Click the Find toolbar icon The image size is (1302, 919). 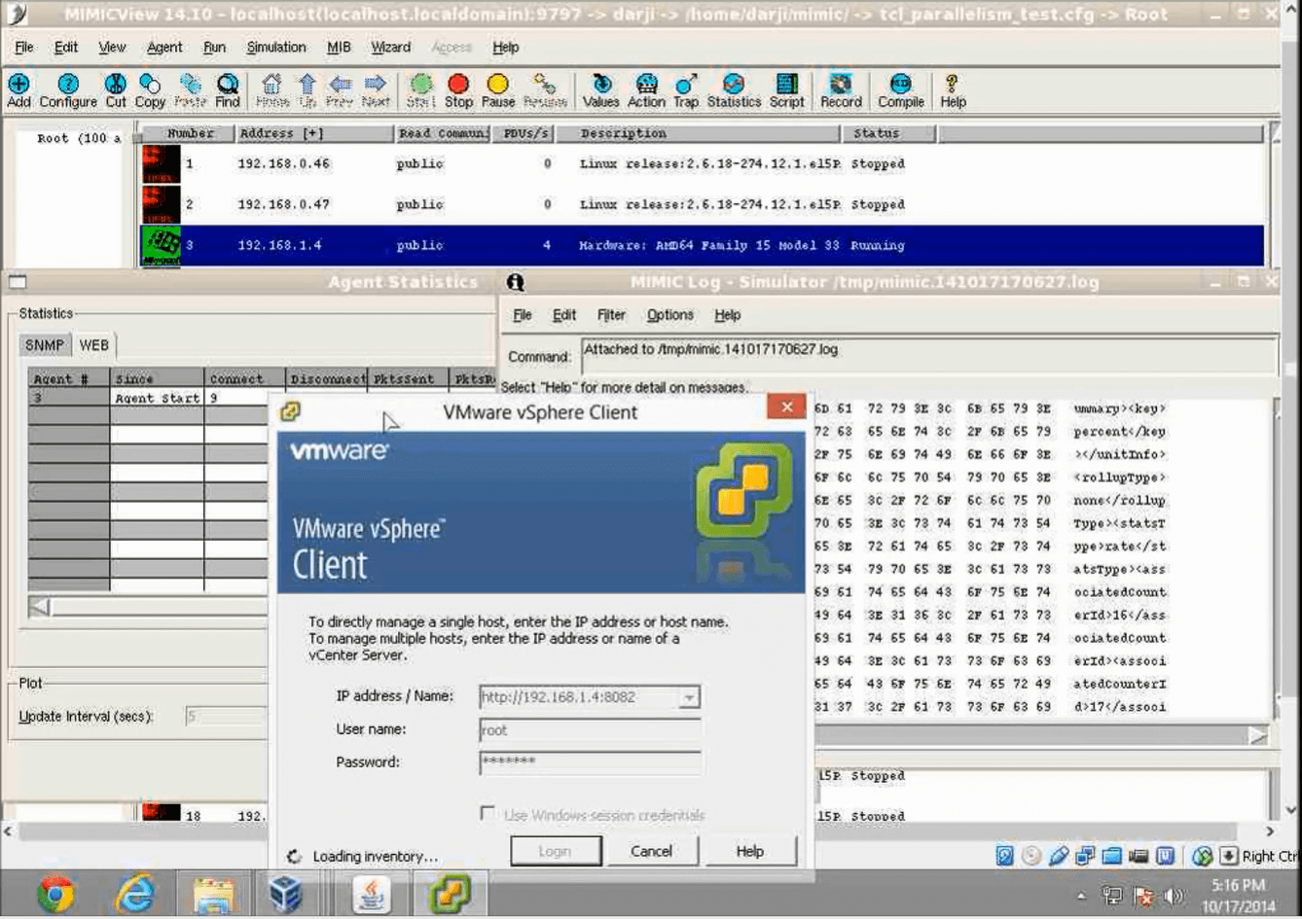coord(228,89)
